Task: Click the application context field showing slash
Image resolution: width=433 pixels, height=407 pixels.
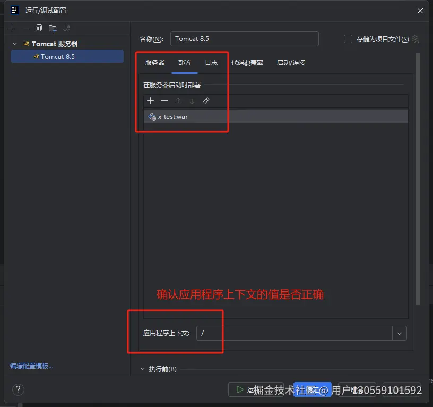Action: (x=295, y=334)
